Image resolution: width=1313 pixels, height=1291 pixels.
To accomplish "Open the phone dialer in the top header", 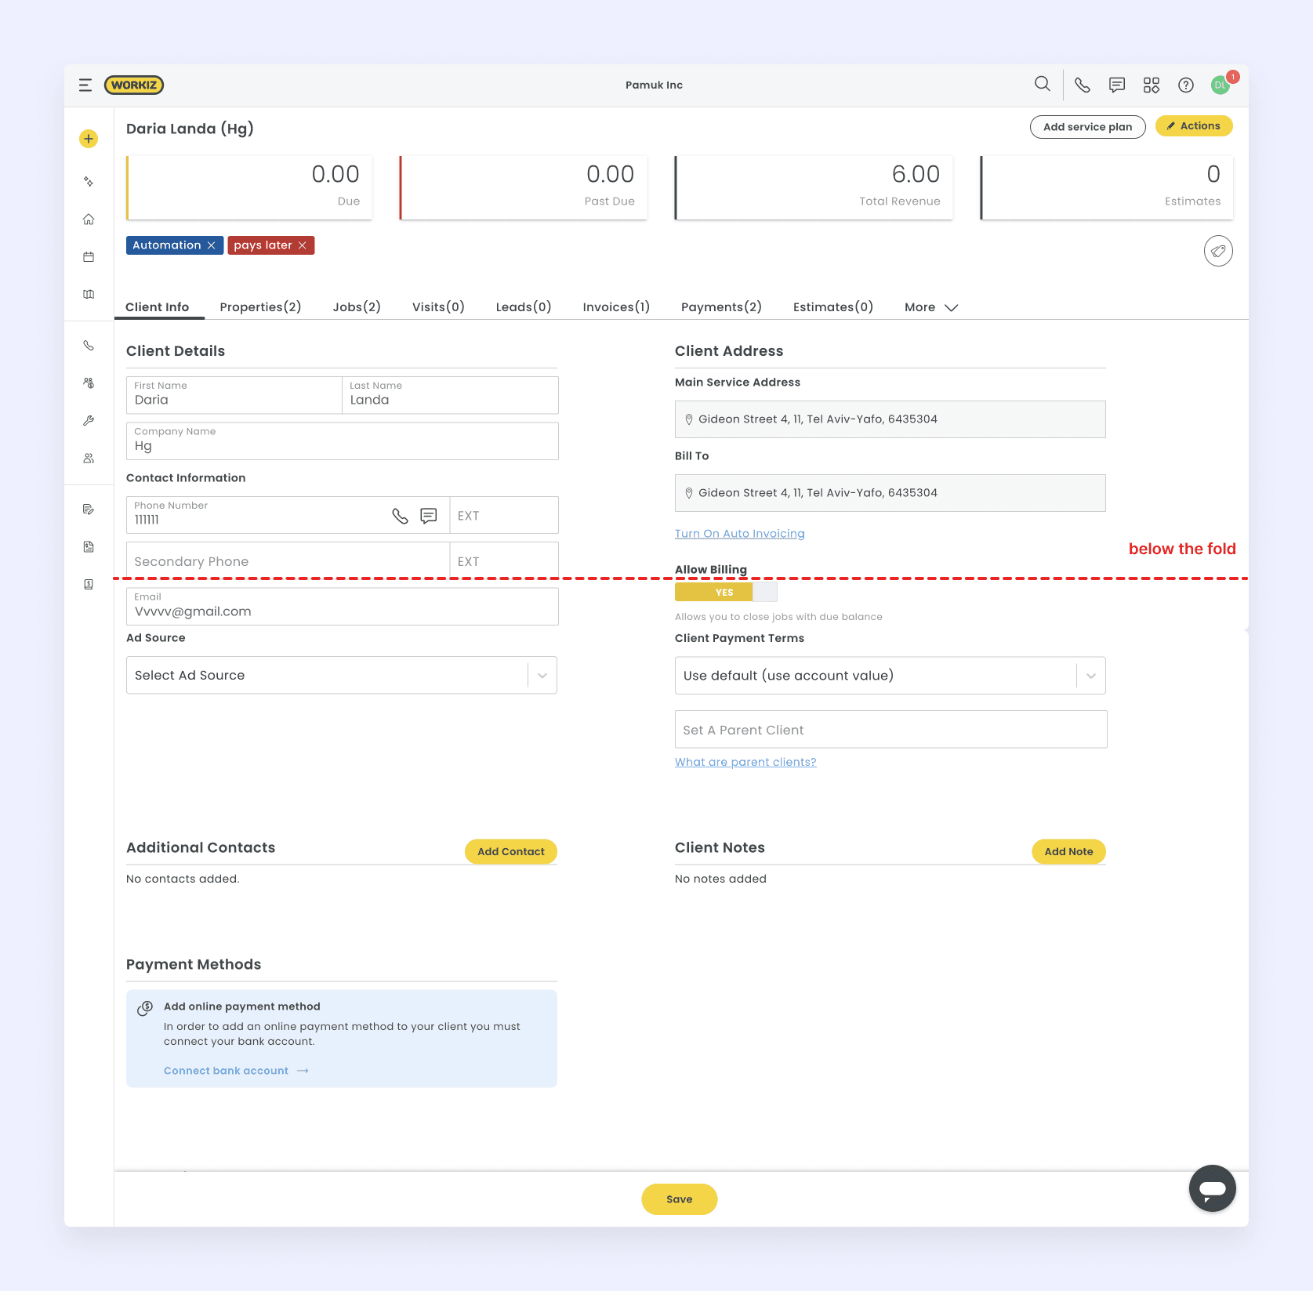I will [x=1083, y=85].
